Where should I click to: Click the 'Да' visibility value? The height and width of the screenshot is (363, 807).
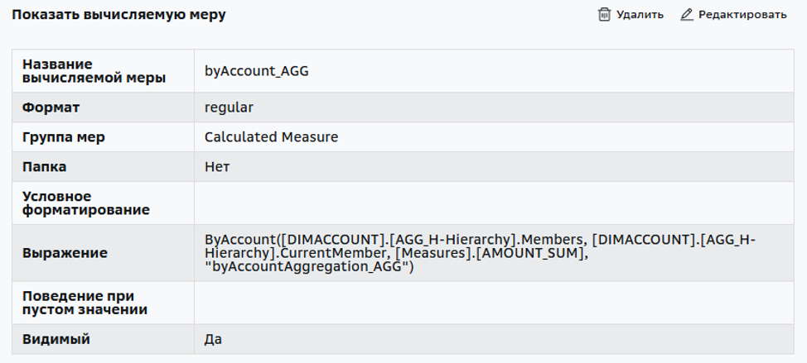[213, 339]
